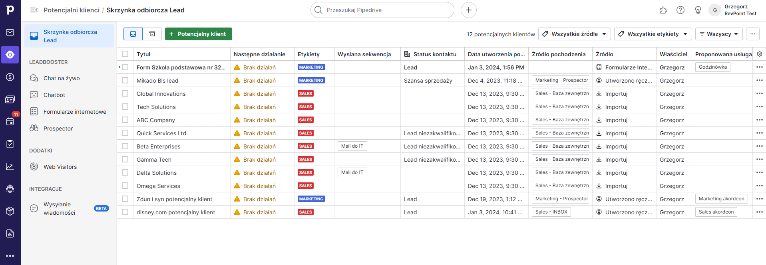Click MARKETING label on Mikado Bis lead
766x265 pixels.
pos(311,80)
